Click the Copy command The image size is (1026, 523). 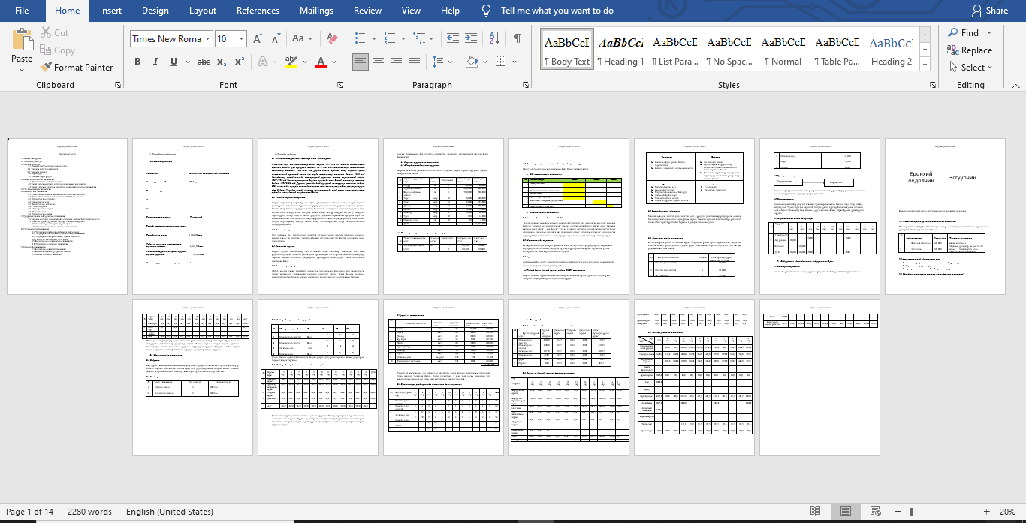[57, 50]
